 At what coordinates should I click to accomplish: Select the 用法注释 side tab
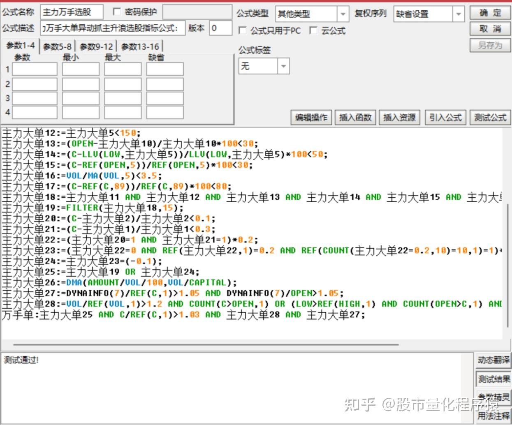pos(493,416)
